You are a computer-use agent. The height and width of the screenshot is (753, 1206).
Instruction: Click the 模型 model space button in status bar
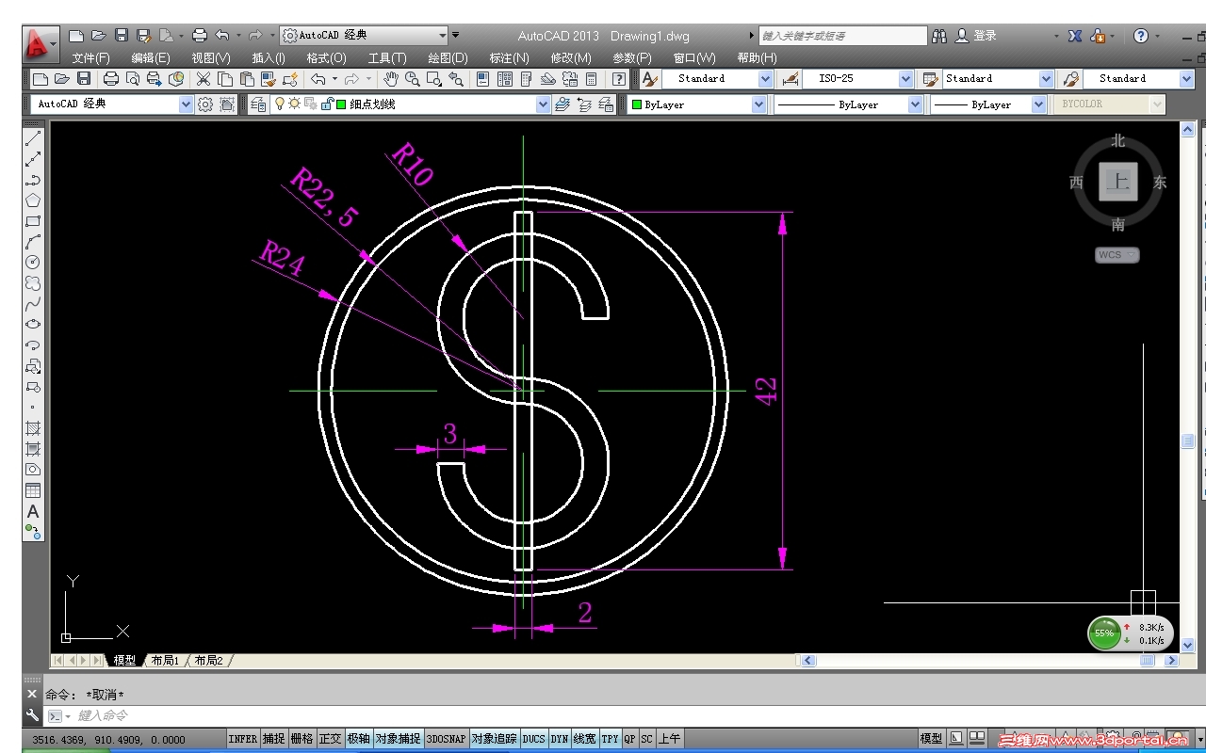tap(931, 739)
